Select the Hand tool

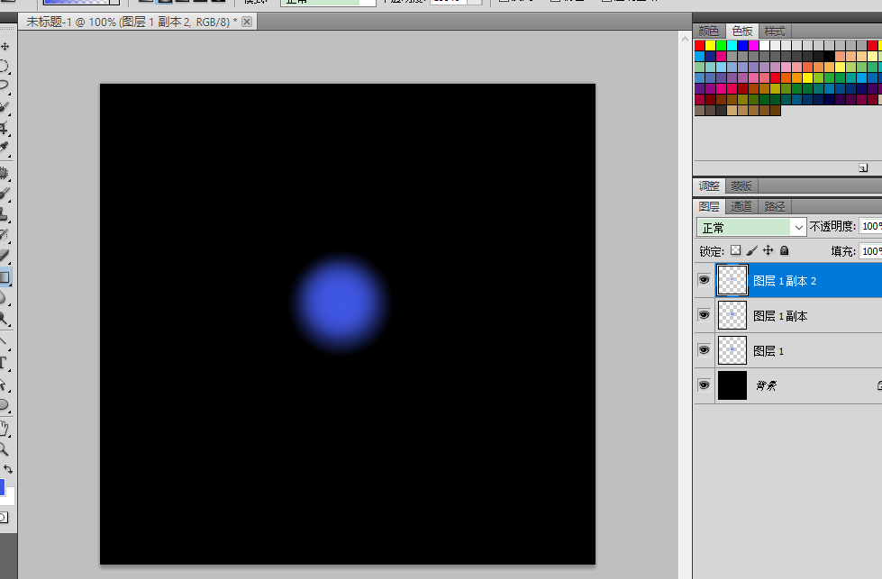point(5,429)
